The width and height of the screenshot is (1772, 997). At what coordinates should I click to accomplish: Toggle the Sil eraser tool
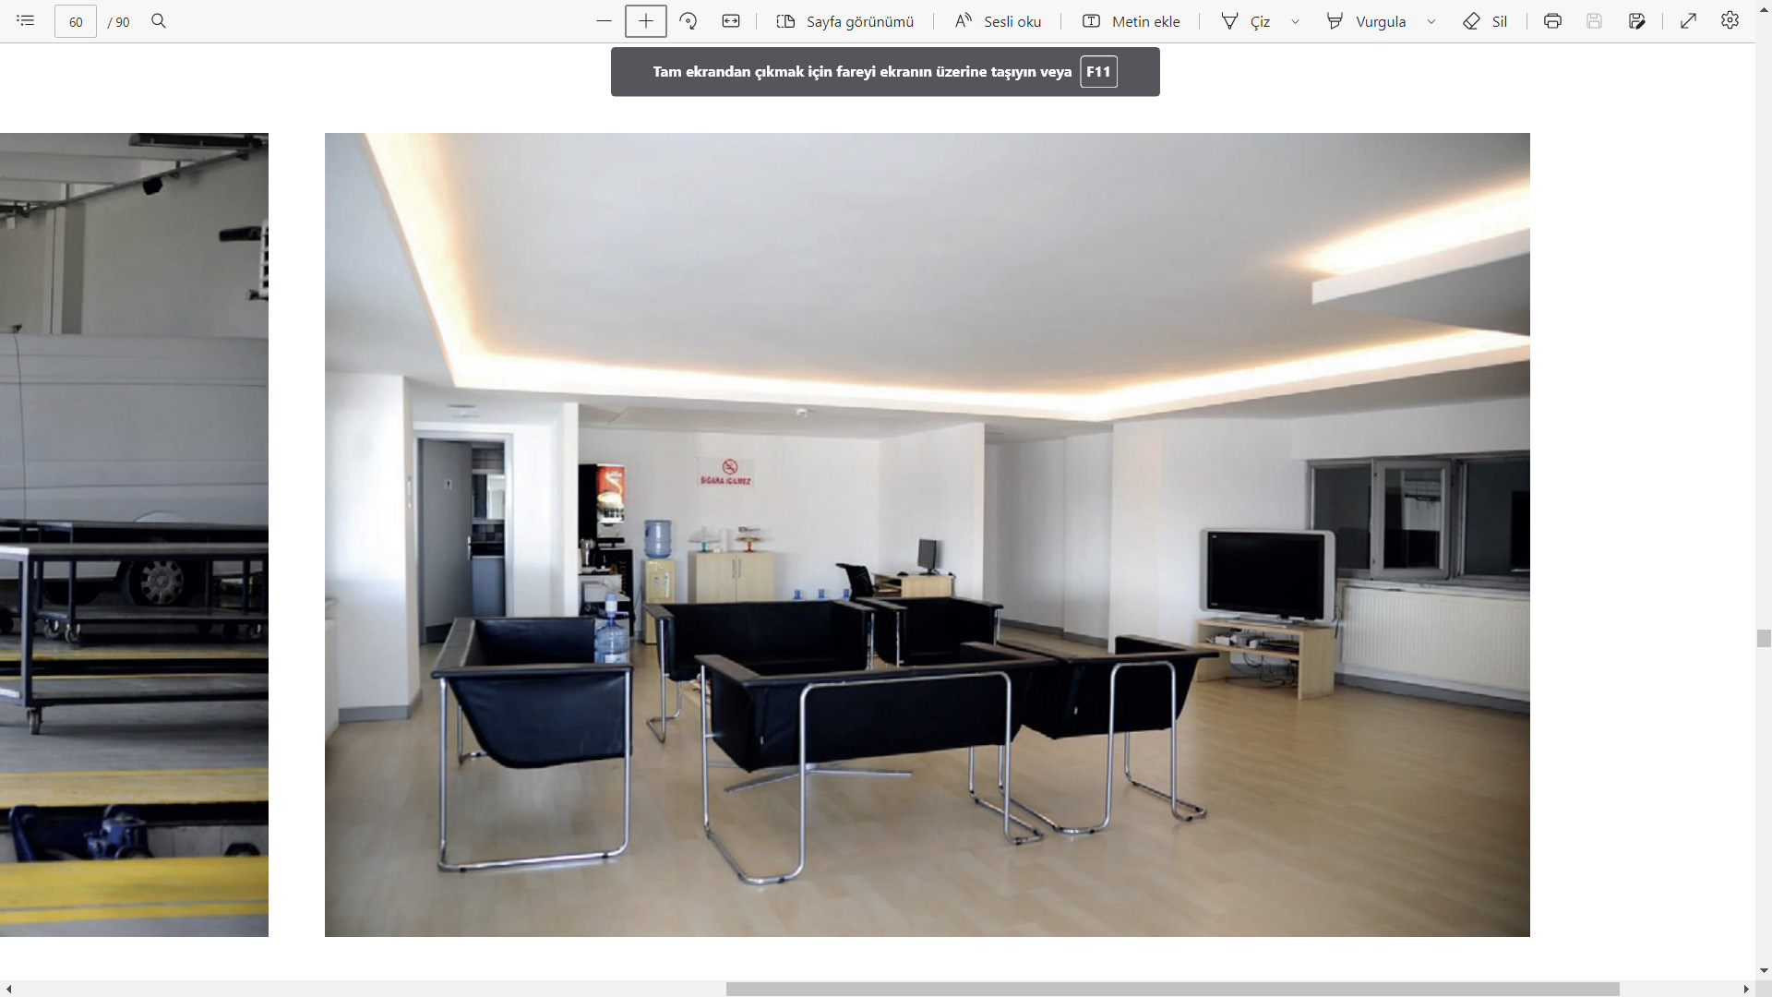point(1485,21)
